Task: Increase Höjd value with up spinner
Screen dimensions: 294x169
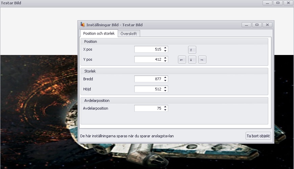Action: coord(165,87)
